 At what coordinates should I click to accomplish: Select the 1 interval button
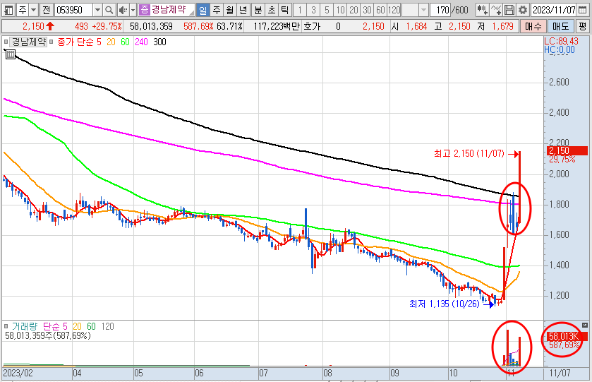click(300, 10)
